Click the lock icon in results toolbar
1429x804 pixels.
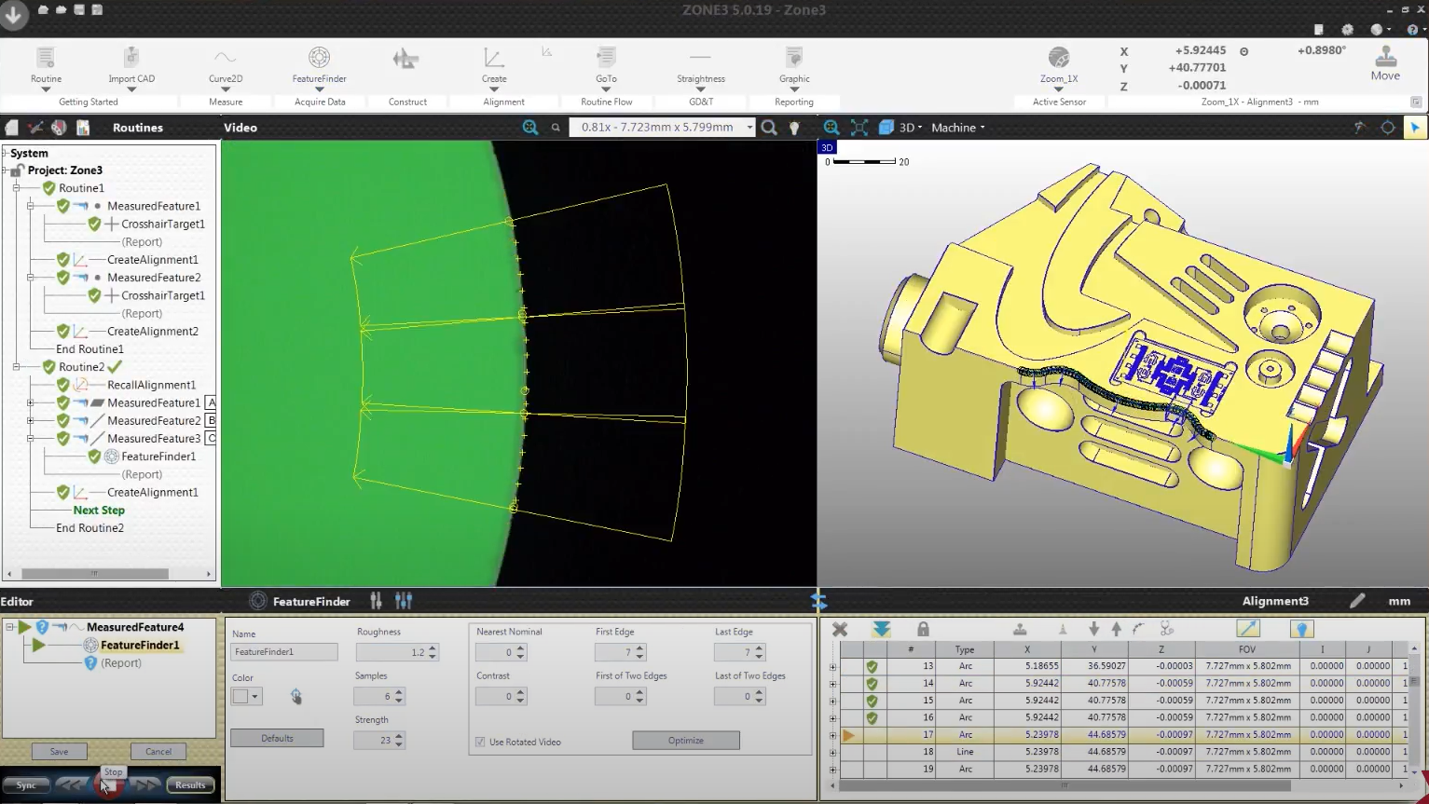click(x=923, y=630)
